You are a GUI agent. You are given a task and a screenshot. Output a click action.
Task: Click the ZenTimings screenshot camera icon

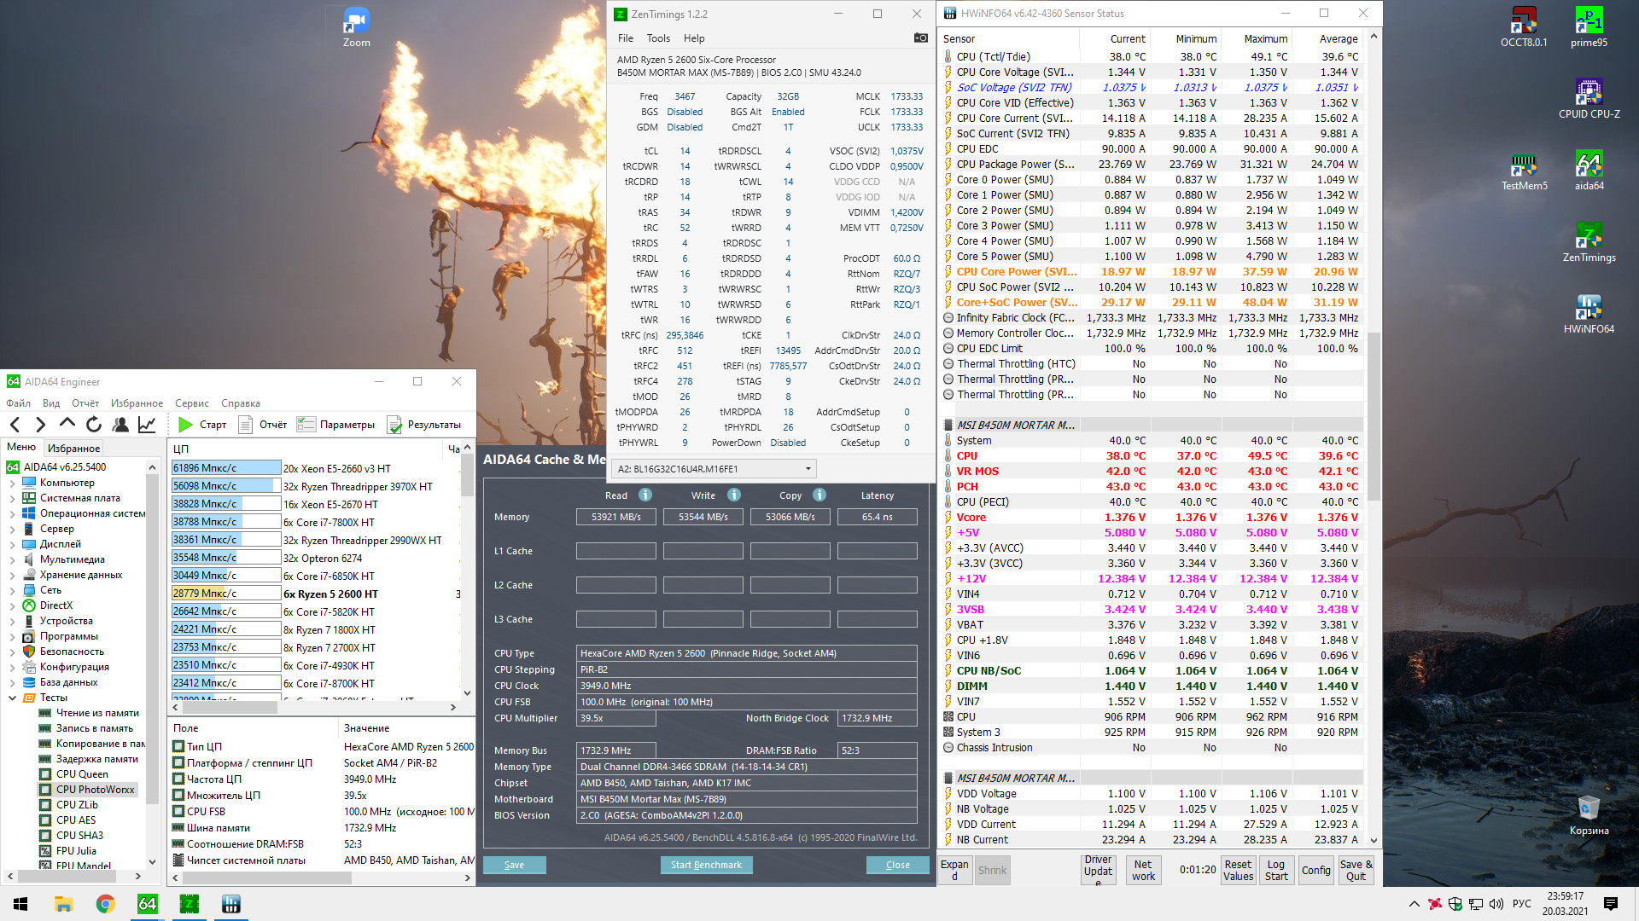click(x=920, y=38)
